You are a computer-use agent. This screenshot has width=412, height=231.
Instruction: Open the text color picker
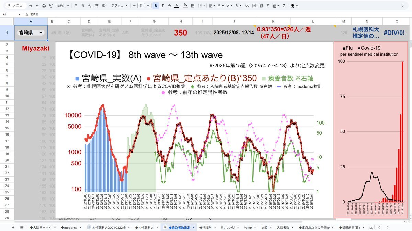pyautogui.click(x=176, y=6)
